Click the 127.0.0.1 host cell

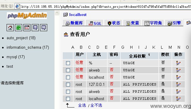(x=97, y=84)
